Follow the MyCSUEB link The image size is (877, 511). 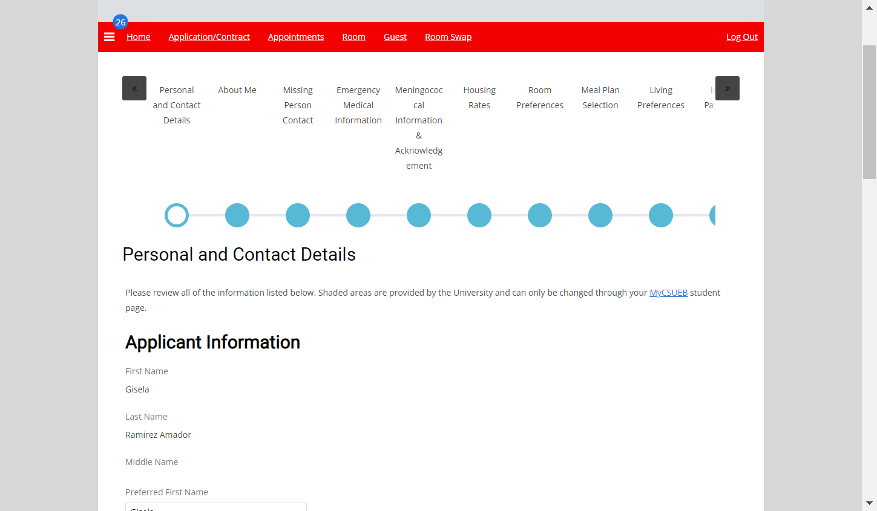(669, 293)
